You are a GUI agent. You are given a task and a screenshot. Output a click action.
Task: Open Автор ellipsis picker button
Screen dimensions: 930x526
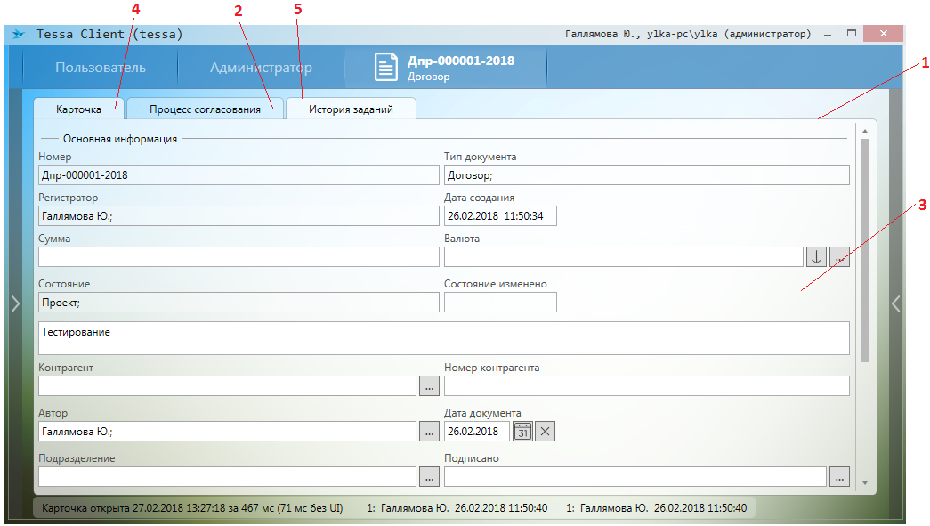[429, 432]
